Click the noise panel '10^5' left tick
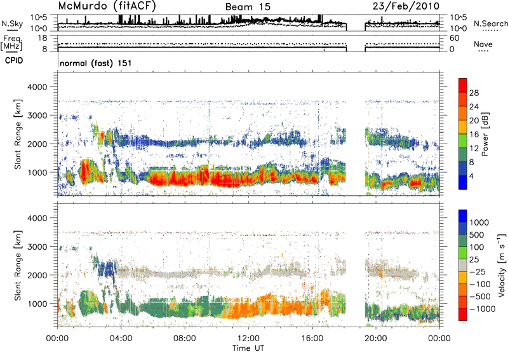The width and height of the screenshot is (508, 352). (x=39, y=17)
